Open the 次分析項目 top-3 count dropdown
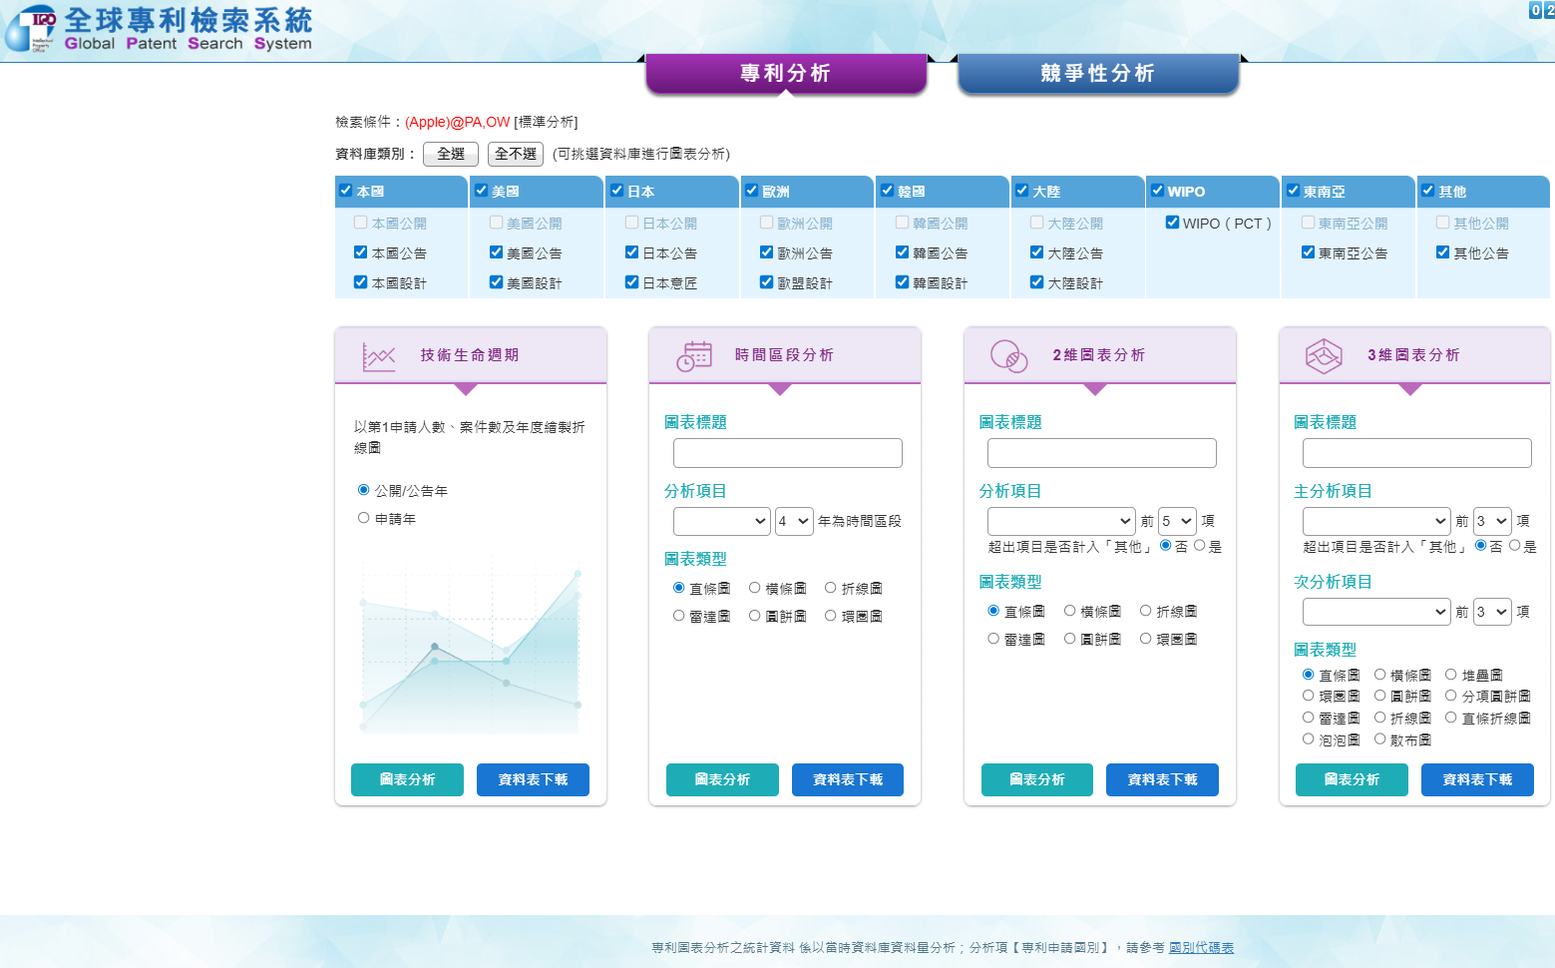The height and width of the screenshot is (968, 1555). click(1492, 612)
